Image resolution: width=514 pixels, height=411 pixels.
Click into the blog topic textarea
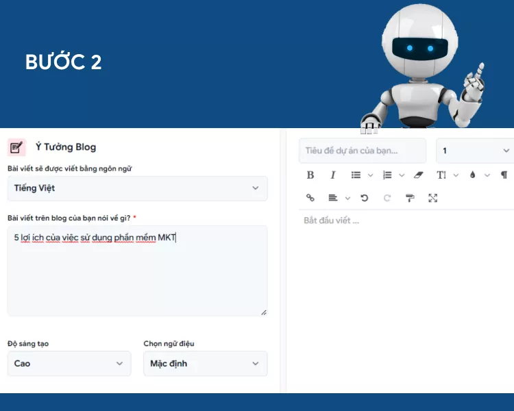pyautogui.click(x=137, y=271)
